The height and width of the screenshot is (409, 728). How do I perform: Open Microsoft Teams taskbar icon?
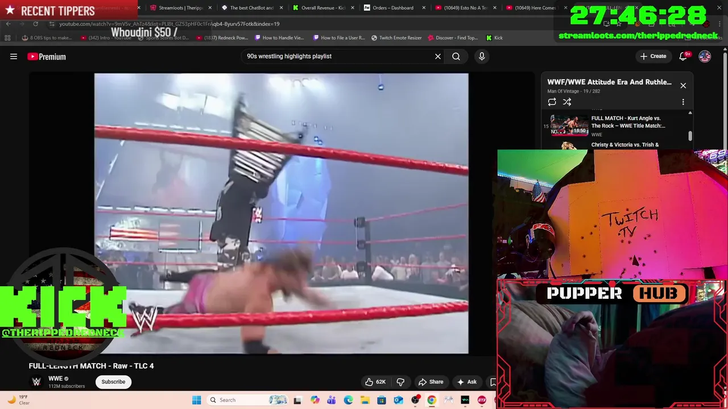point(332,400)
